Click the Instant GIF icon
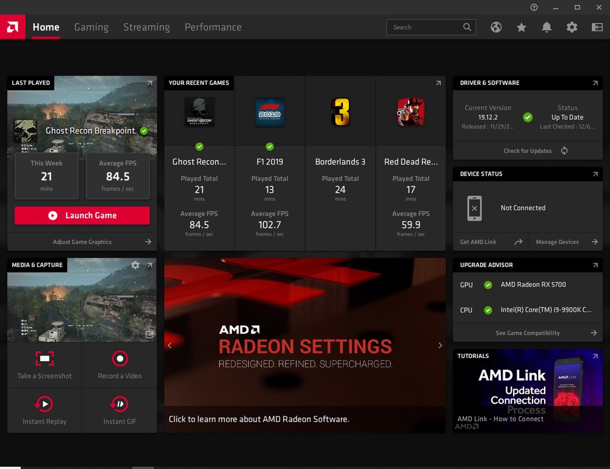 pos(120,404)
